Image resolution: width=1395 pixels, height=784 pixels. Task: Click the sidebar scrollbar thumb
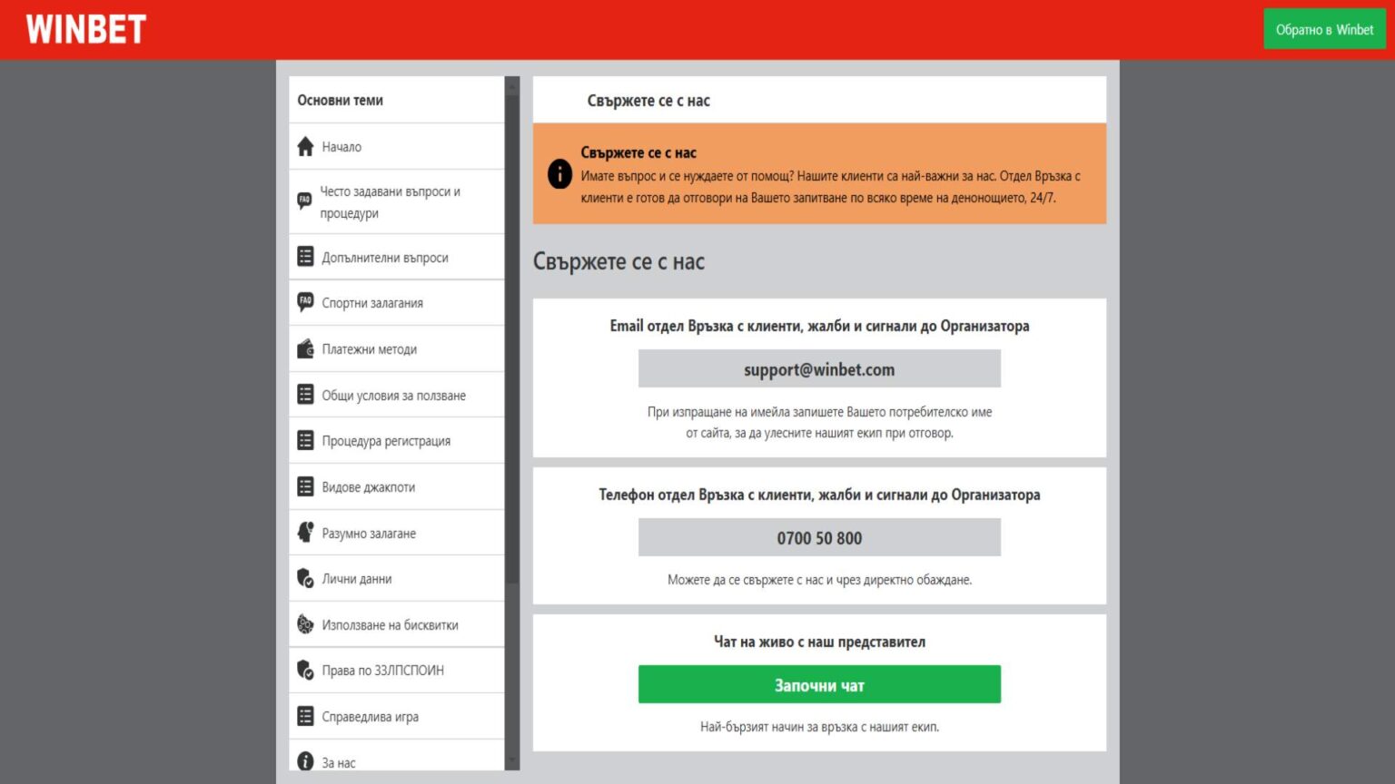tap(512, 338)
